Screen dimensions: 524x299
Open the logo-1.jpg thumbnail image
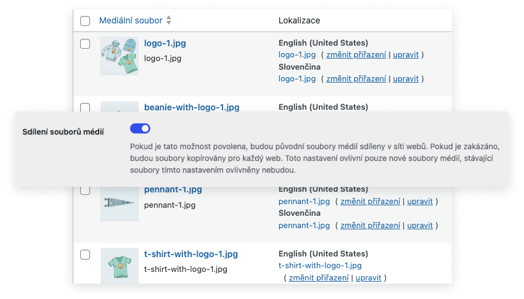[120, 55]
